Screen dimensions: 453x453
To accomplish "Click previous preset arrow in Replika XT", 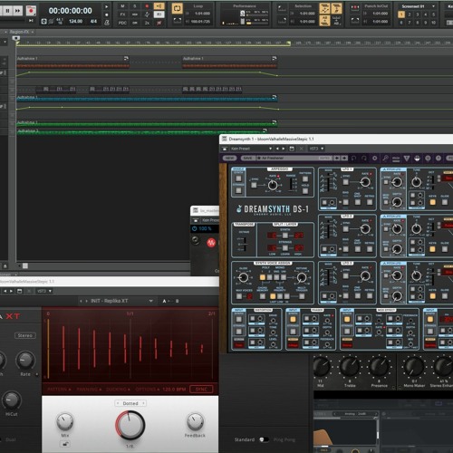I will pyautogui.click(x=81, y=301).
